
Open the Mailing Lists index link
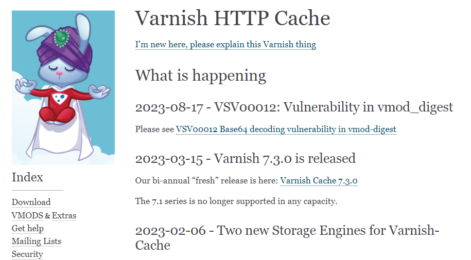click(x=37, y=241)
